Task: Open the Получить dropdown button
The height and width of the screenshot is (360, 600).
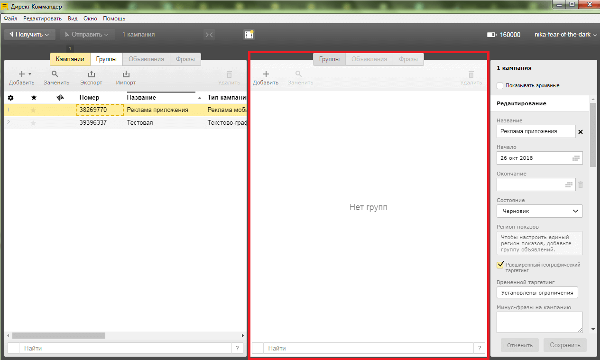Action: coord(29,35)
